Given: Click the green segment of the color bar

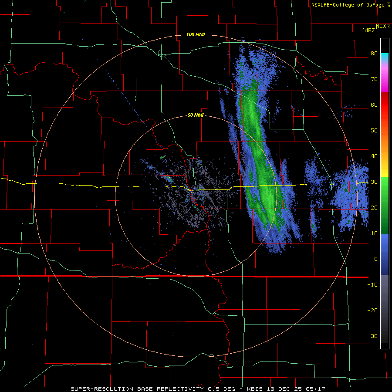Looking at the screenshot, I should (385, 206).
